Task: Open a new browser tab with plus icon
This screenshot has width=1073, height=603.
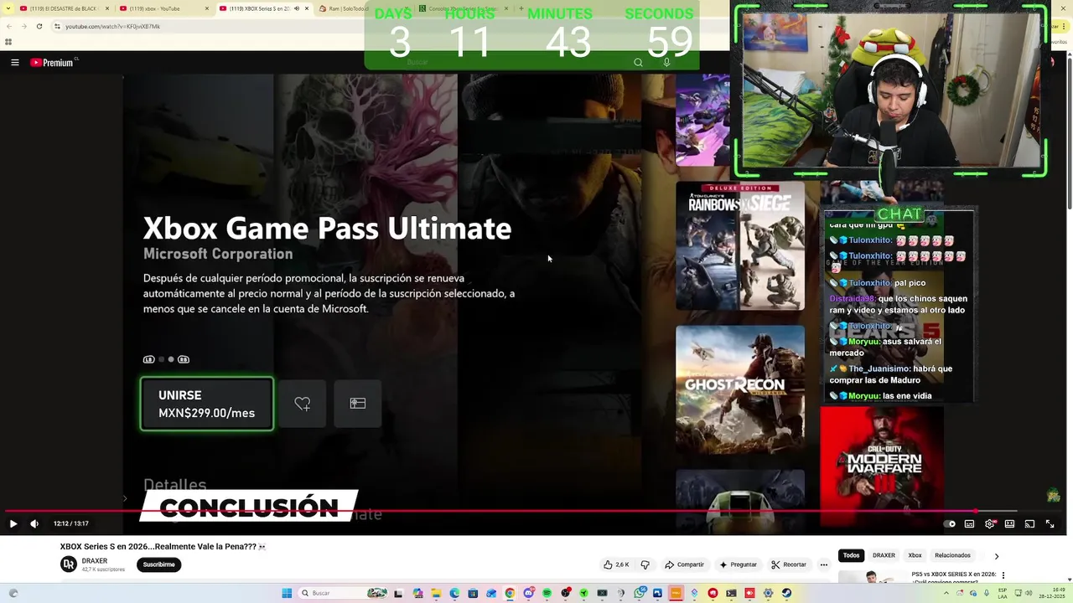Action: pos(521,8)
